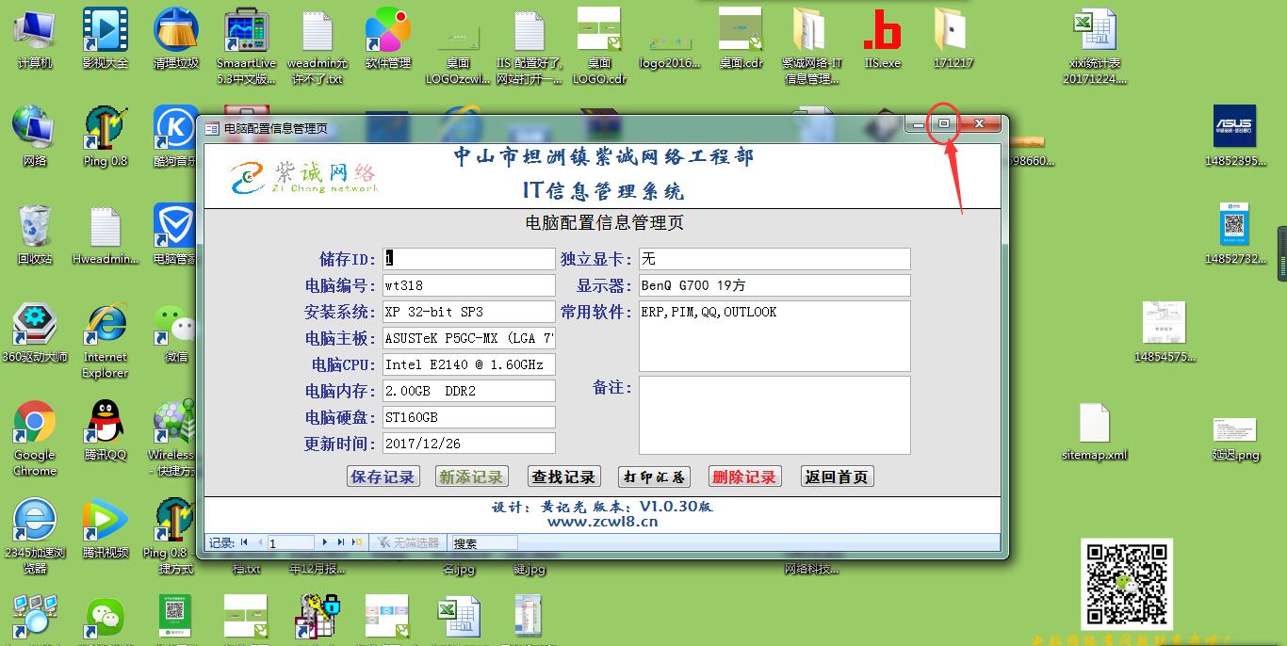Open the 回收站 recycle bin
The width and height of the screenshot is (1287, 646).
[x=35, y=234]
